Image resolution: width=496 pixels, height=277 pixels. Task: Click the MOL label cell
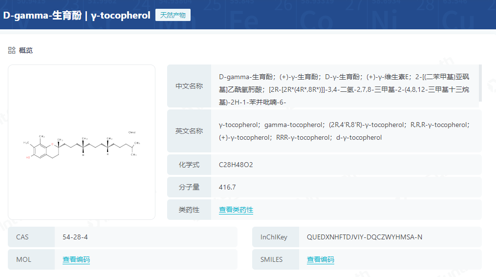[x=31, y=259]
